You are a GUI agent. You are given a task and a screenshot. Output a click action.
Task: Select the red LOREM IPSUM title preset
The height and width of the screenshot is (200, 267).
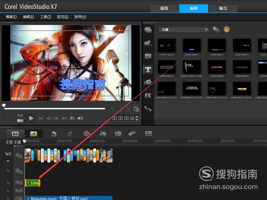coord(216,67)
